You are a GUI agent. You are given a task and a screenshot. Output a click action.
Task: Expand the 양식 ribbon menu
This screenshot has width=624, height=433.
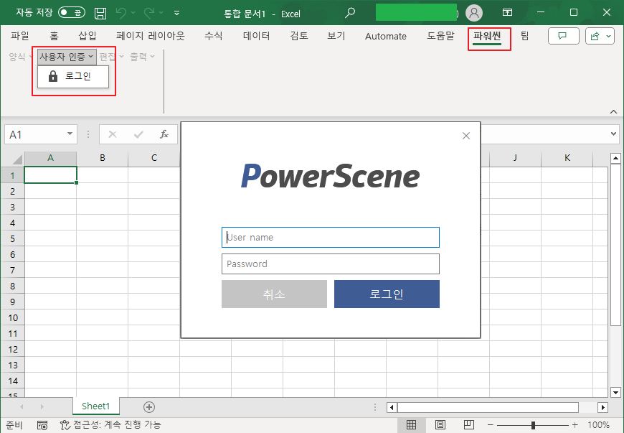20,57
